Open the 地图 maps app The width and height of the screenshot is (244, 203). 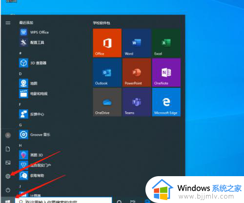click(x=28, y=83)
